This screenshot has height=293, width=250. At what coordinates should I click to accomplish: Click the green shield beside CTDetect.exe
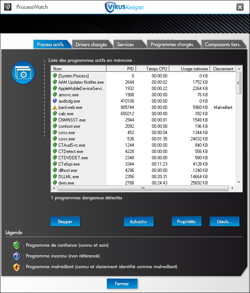pyautogui.click(x=55, y=152)
